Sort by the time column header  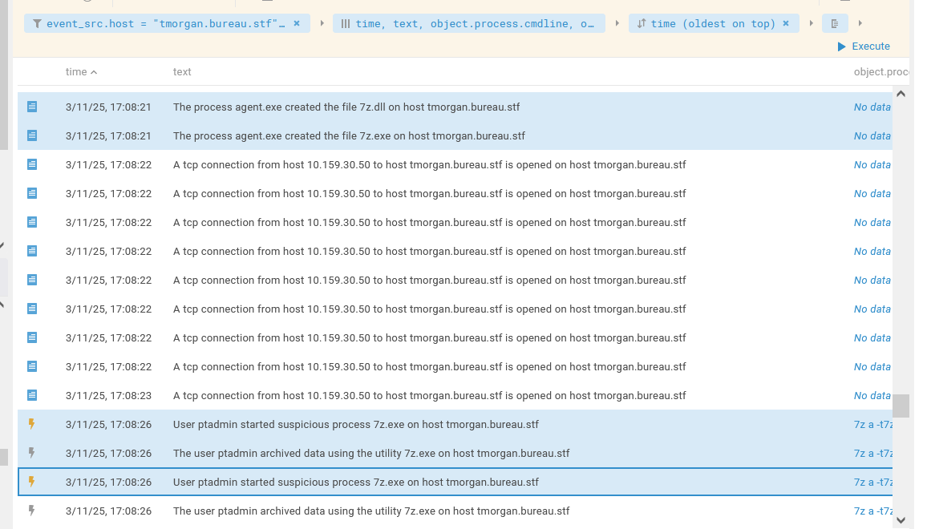(81, 71)
